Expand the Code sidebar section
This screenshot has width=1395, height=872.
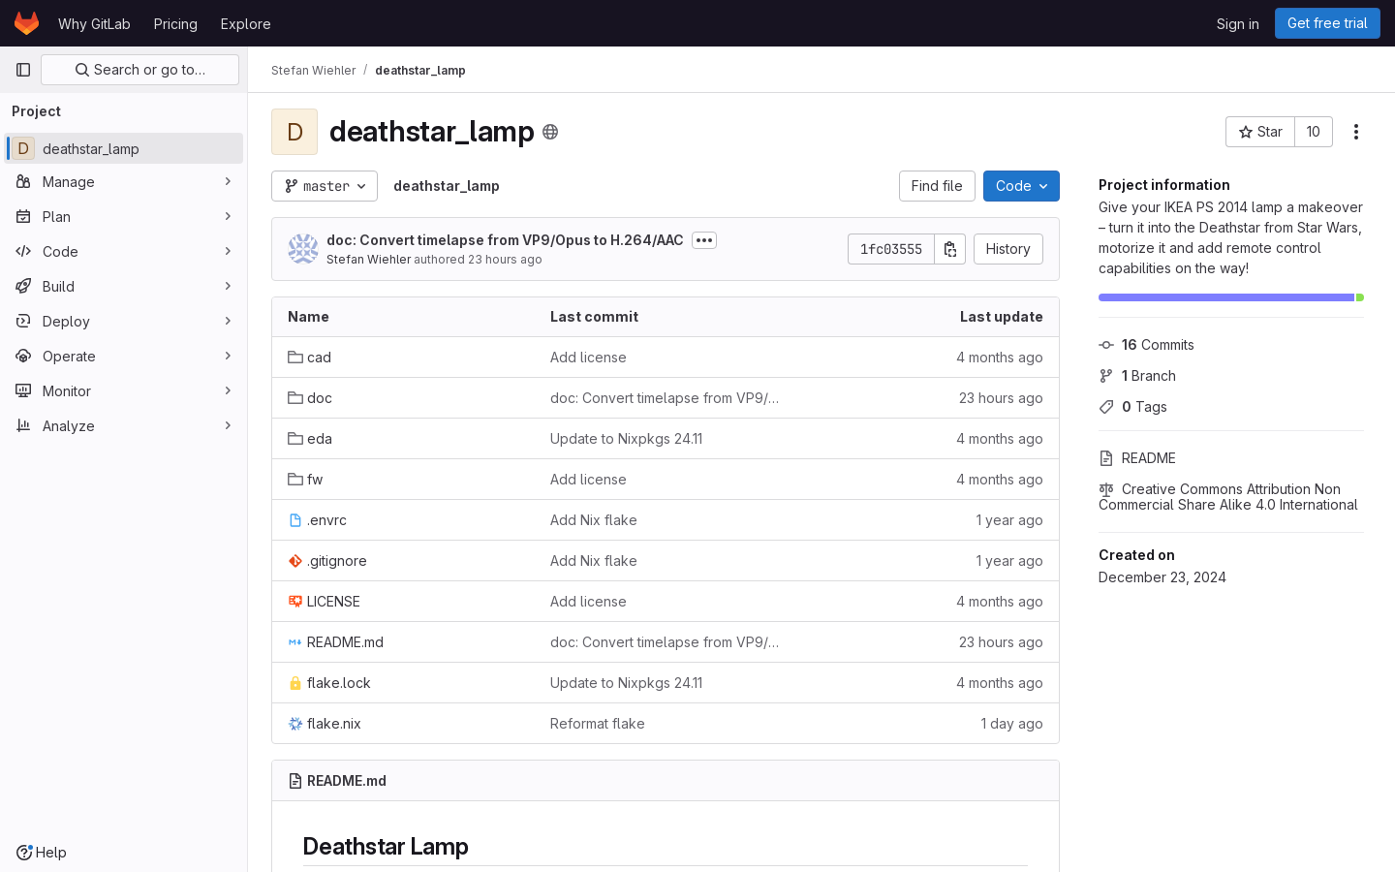coord(124,252)
